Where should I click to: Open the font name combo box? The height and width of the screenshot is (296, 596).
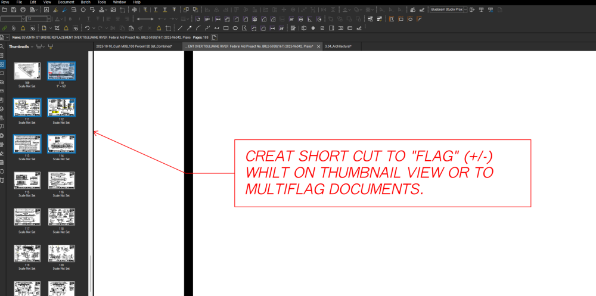[x=13, y=18]
